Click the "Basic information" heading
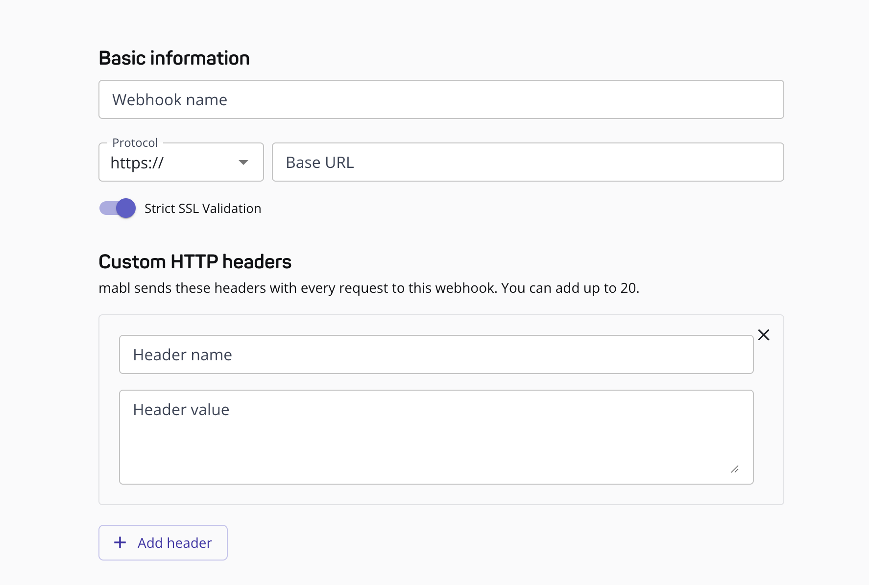This screenshot has height=585, width=869. [x=174, y=58]
